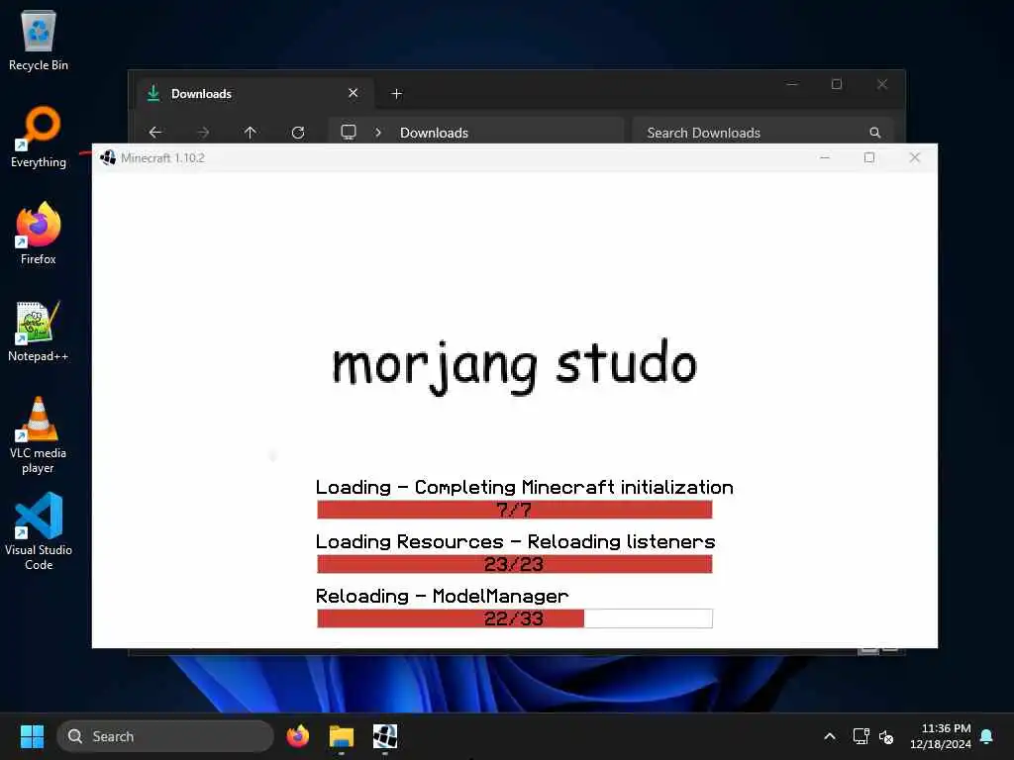Click the Minecraft 1.10.2 window icon
Image resolution: width=1014 pixels, height=760 pixels.
coord(108,157)
